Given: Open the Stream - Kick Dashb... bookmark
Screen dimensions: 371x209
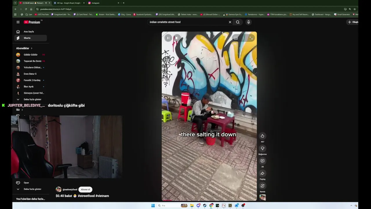Looking at the screenshot, I should [x=106, y=15].
